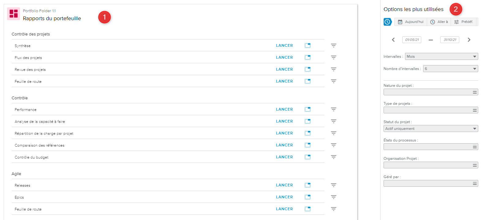Click filter icon for Flux des projets
The image size is (481, 220).
(x=333, y=57)
